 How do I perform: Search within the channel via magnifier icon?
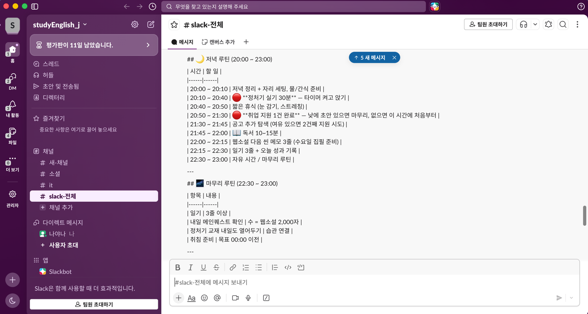(563, 24)
